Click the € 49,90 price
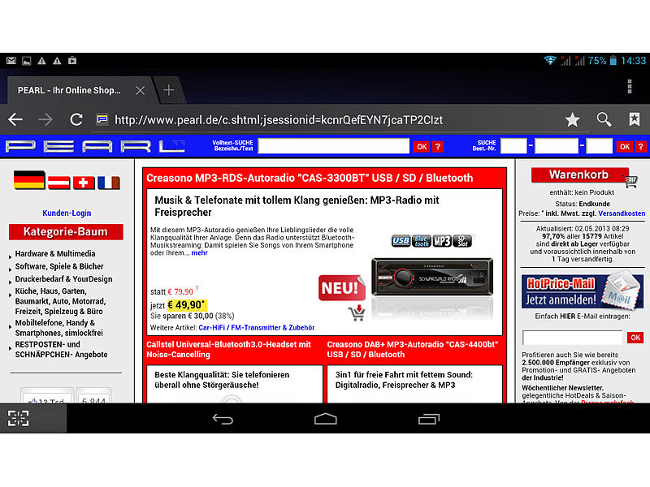 [x=187, y=305]
